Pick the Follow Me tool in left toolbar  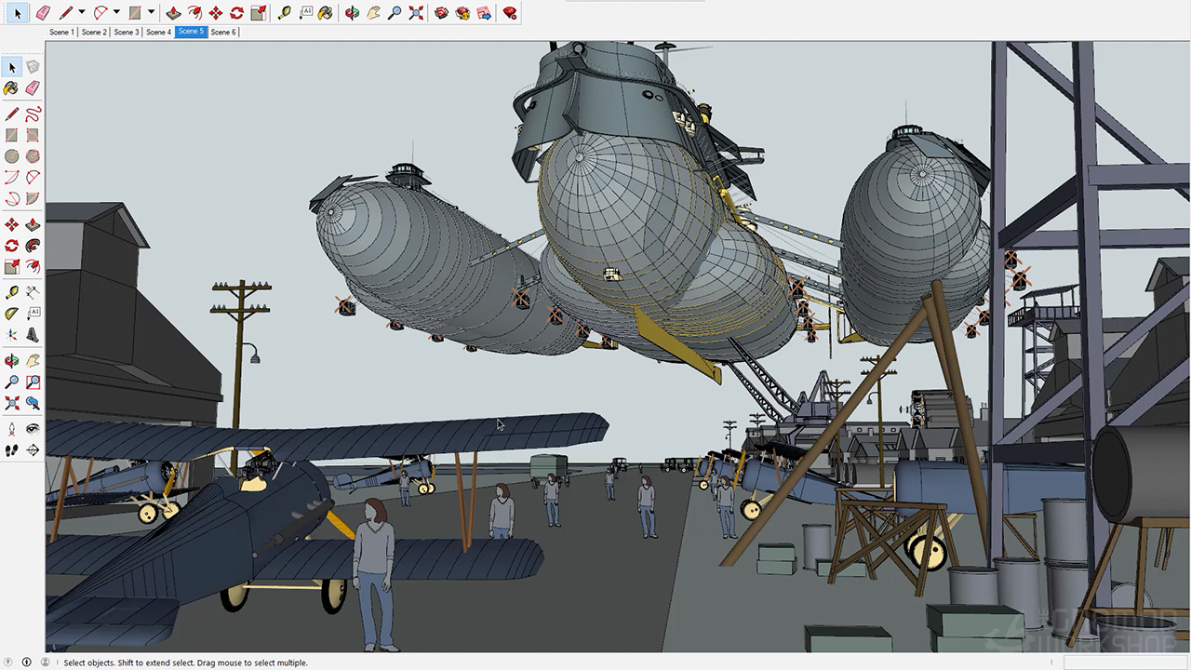tap(33, 246)
